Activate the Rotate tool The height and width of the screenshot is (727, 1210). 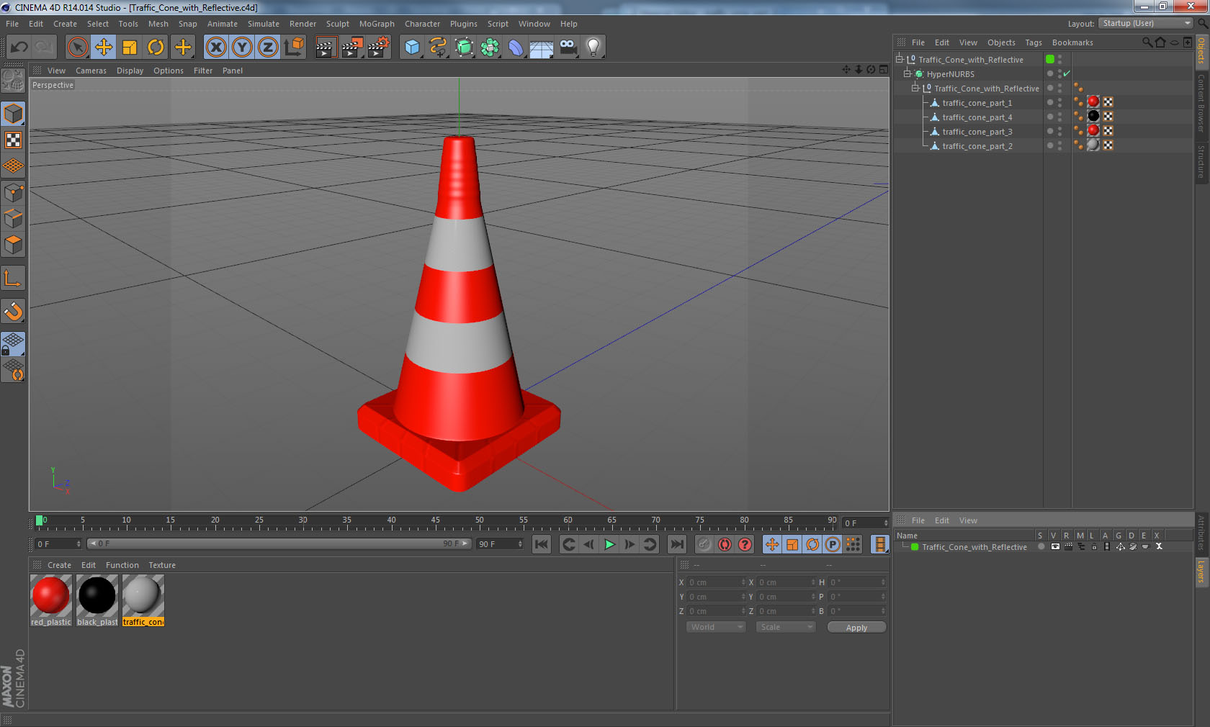156,48
